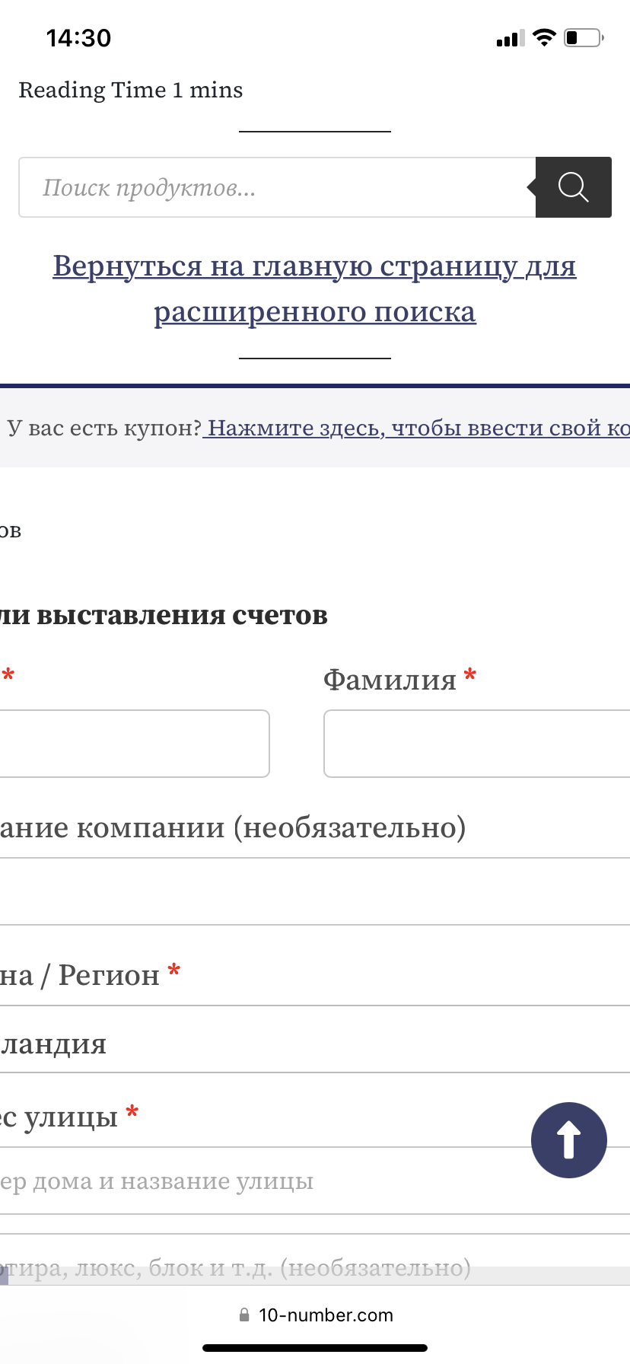Image resolution: width=630 pixels, height=1364 pixels.
Task: Tap the battery indicator icon
Action: pos(583,37)
